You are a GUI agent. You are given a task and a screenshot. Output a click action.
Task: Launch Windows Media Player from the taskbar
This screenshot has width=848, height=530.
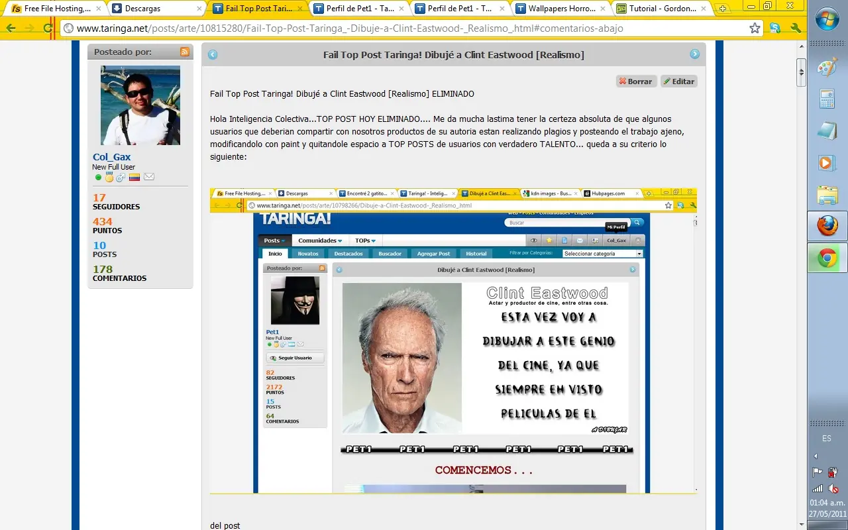pos(827,162)
